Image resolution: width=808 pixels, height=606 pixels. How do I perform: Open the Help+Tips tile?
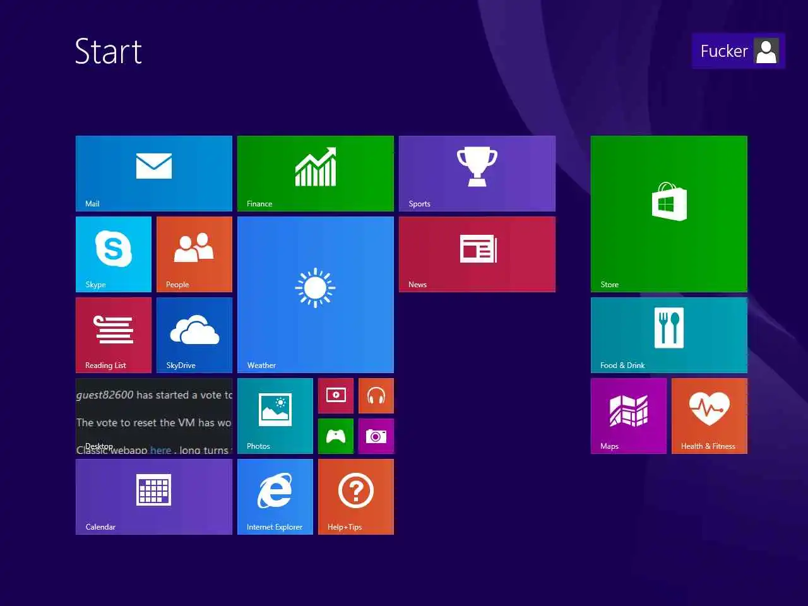[x=356, y=497]
